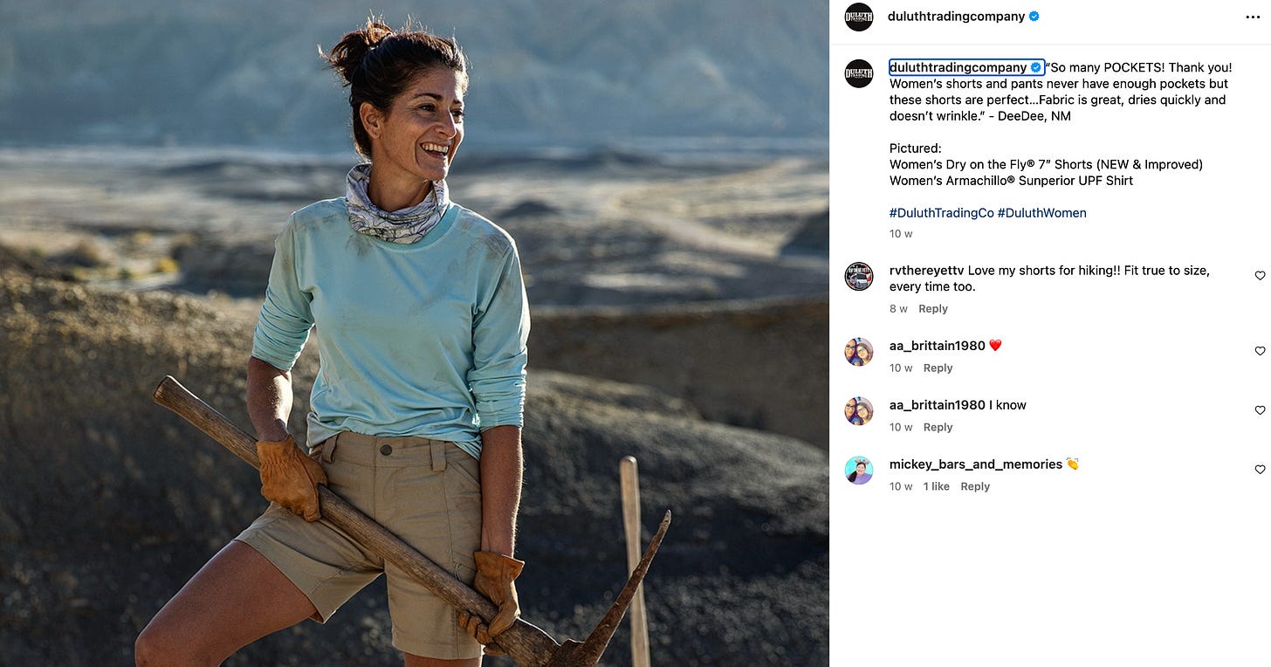Viewport: 1271px width, 667px height.
Task: Open the three-dot more options menu
Action: 1254,17
